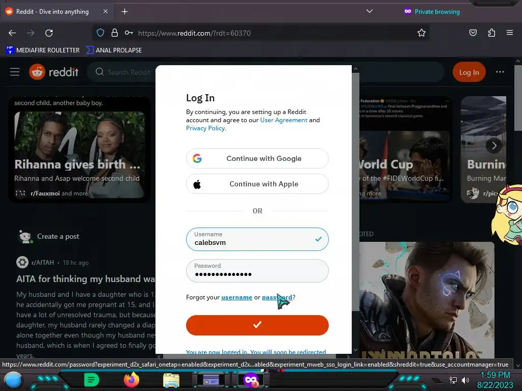Open the MEDIAFIRE ROULETTER bookmark

tap(43, 50)
